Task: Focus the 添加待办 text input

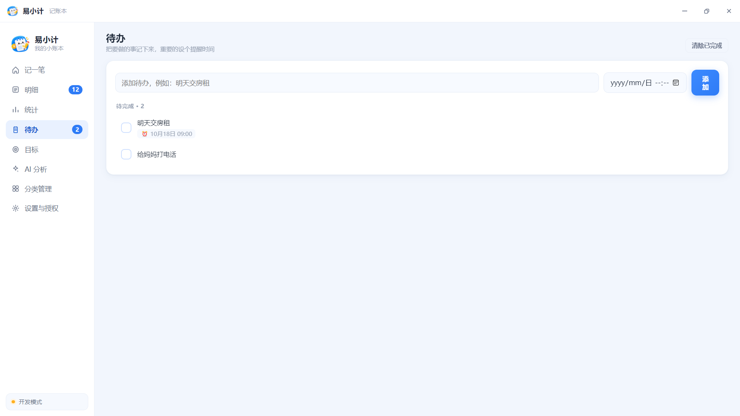Action: tap(357, 83)
